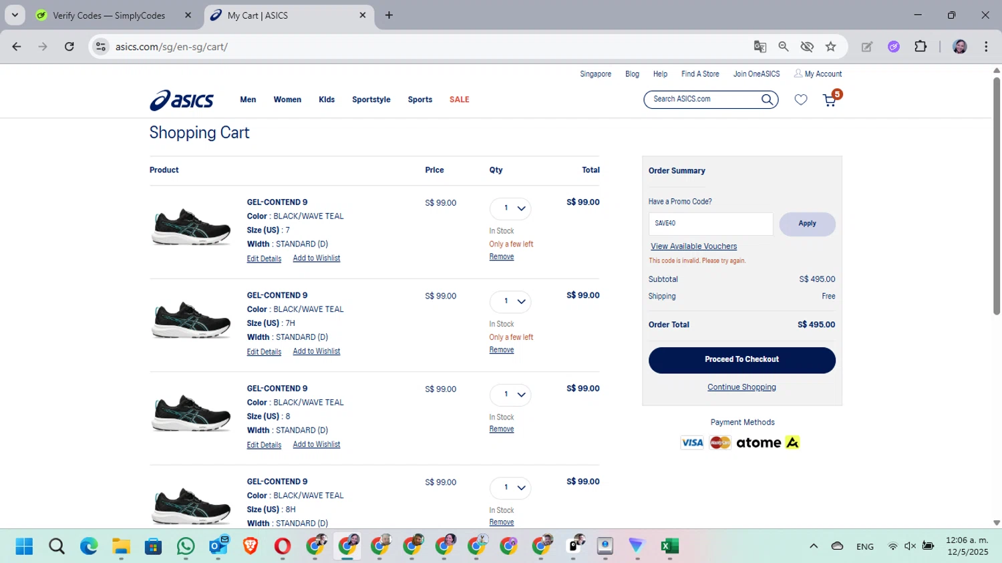Screen dimensions: 1002x563
Task: Open the Singapore region selector
Action: pyautogui.click(x=595, y=74)
